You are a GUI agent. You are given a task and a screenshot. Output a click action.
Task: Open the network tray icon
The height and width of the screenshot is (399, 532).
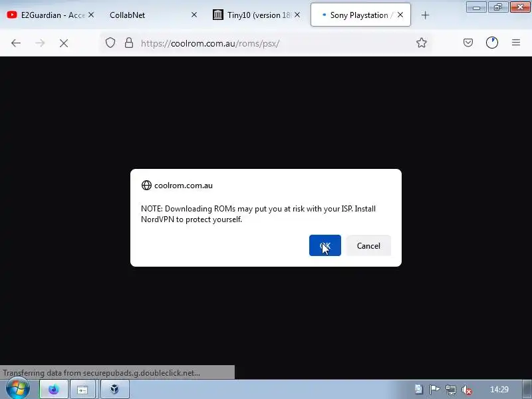[x=451, y=390]
